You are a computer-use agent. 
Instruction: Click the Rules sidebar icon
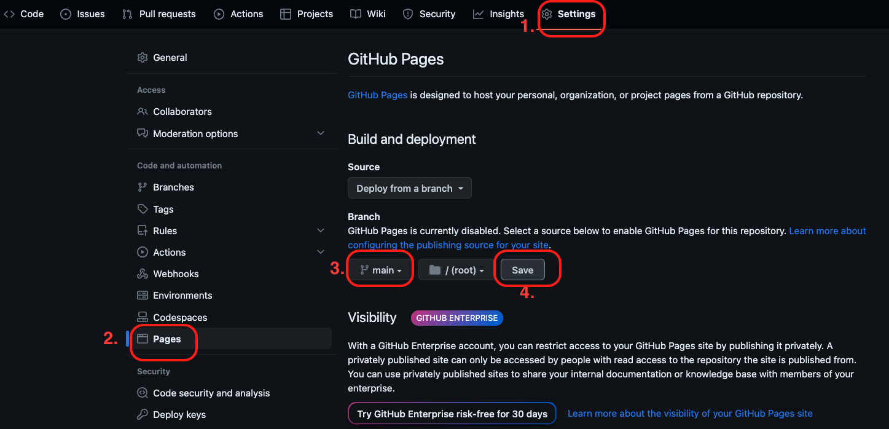pyautogui.click(x=143, y=230)
